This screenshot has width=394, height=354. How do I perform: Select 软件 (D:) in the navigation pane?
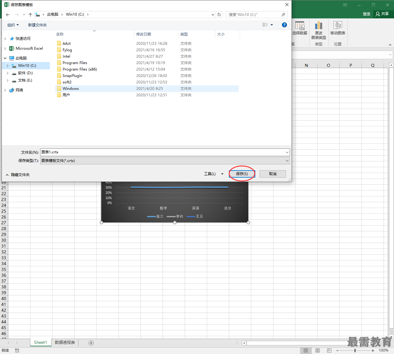[x=25, y=73]
